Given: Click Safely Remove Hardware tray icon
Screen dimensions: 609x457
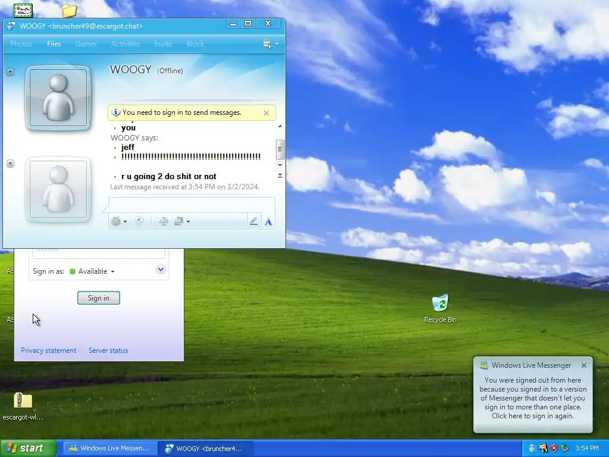Looking at the screenshot, I should (x=565, y=449).
